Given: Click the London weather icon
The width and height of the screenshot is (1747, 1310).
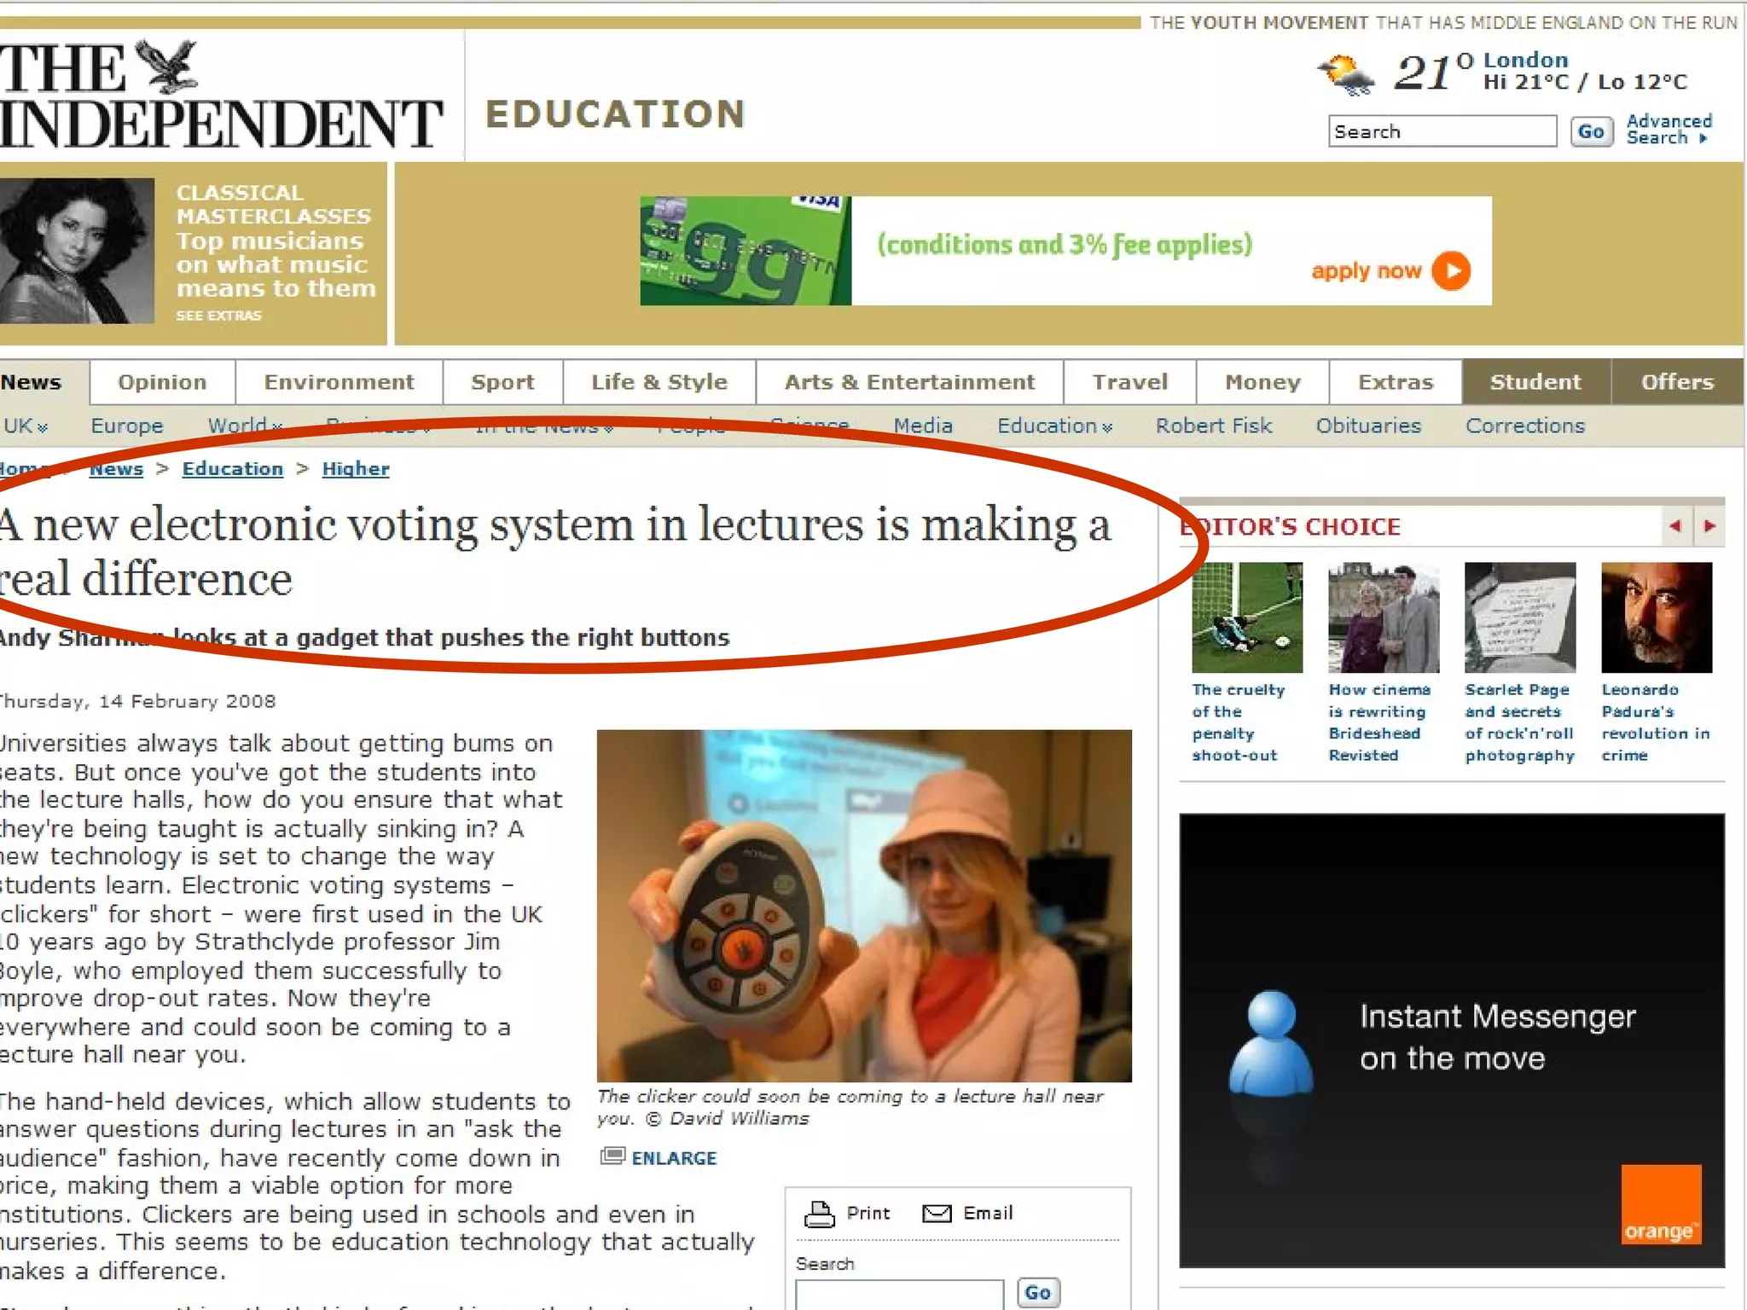Looking at the screenshot, I should 1345,75.
